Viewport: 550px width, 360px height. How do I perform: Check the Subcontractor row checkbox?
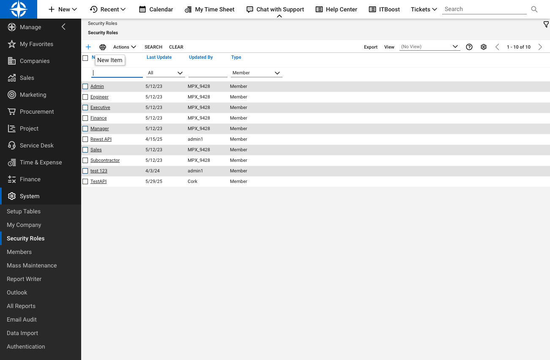85,160
